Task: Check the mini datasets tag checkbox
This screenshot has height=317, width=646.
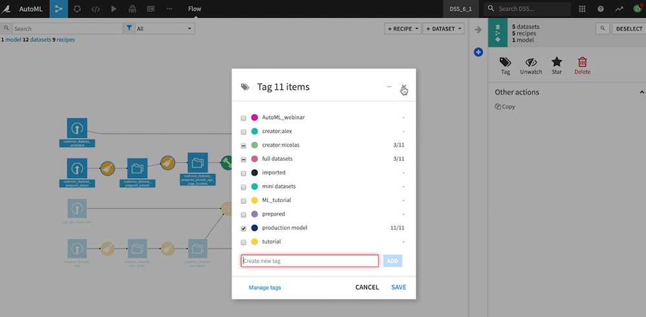Action: [x=244, y=187]
